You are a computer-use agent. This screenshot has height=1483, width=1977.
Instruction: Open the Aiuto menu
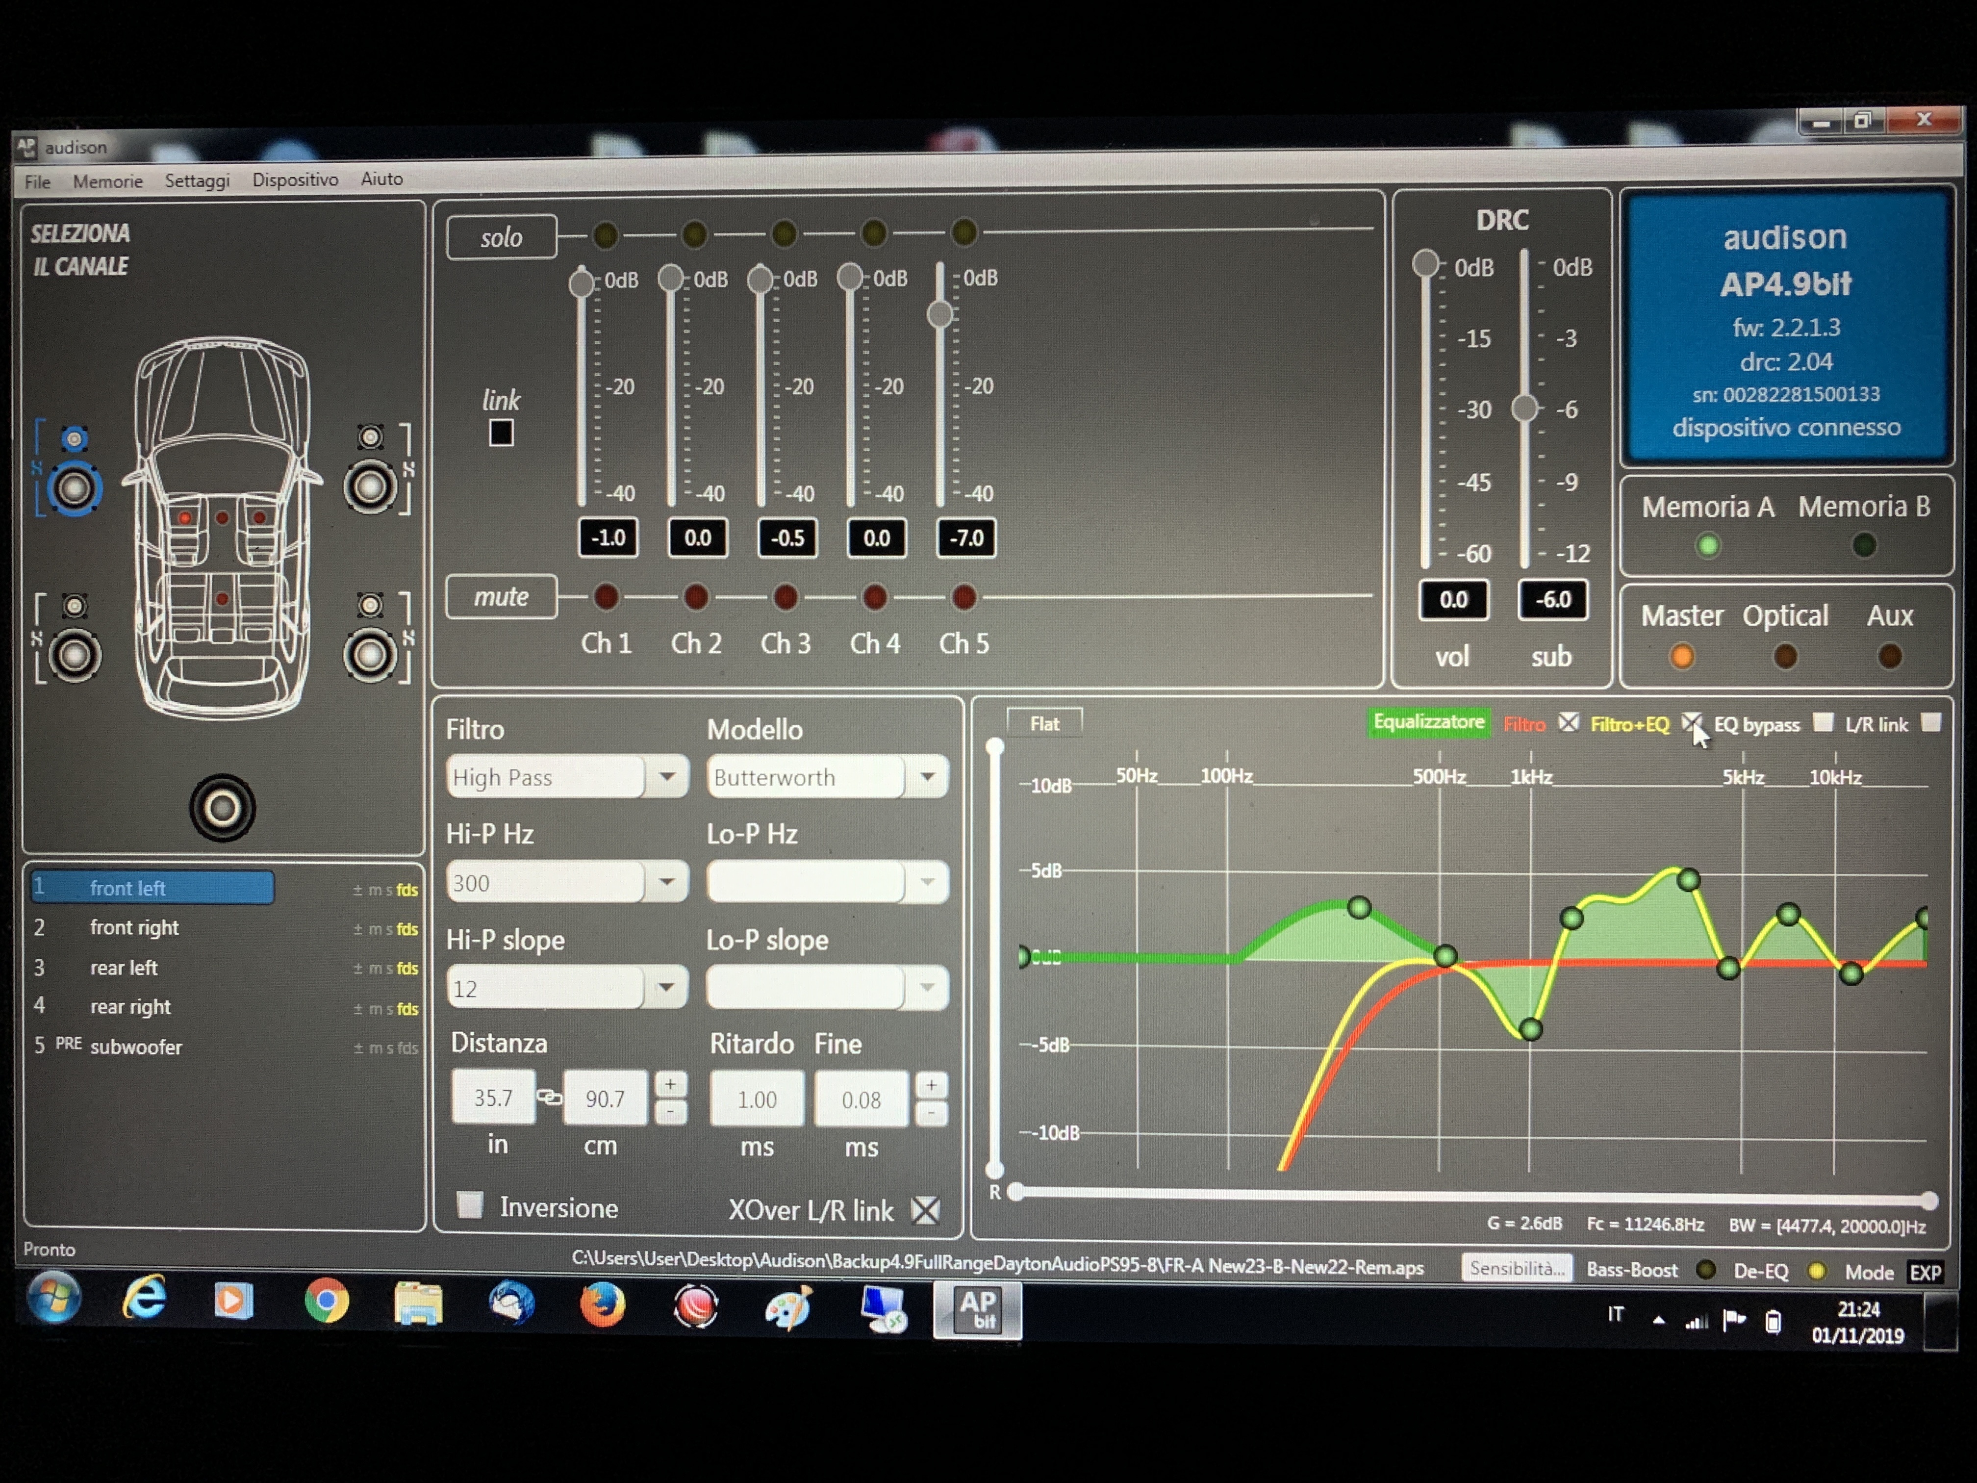(x=381, y=179)
